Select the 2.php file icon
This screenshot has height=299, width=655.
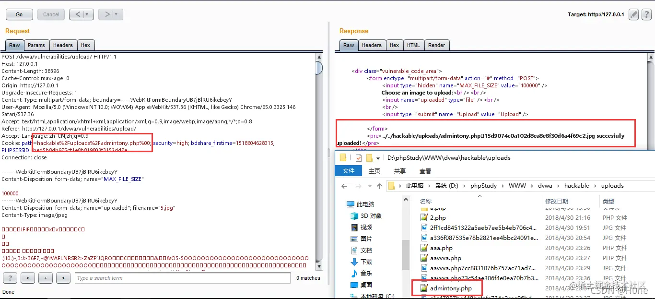424,218
